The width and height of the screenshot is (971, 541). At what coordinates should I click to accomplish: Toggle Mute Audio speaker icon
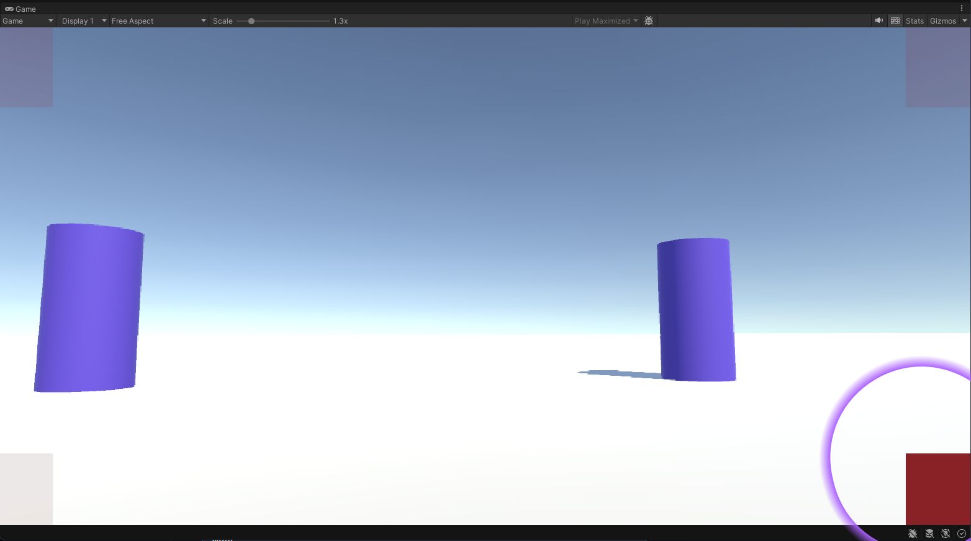pos(879,20)
